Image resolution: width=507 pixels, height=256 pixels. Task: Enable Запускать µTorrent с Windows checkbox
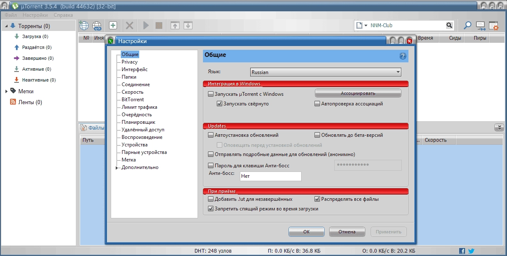(x=211, y=94)
